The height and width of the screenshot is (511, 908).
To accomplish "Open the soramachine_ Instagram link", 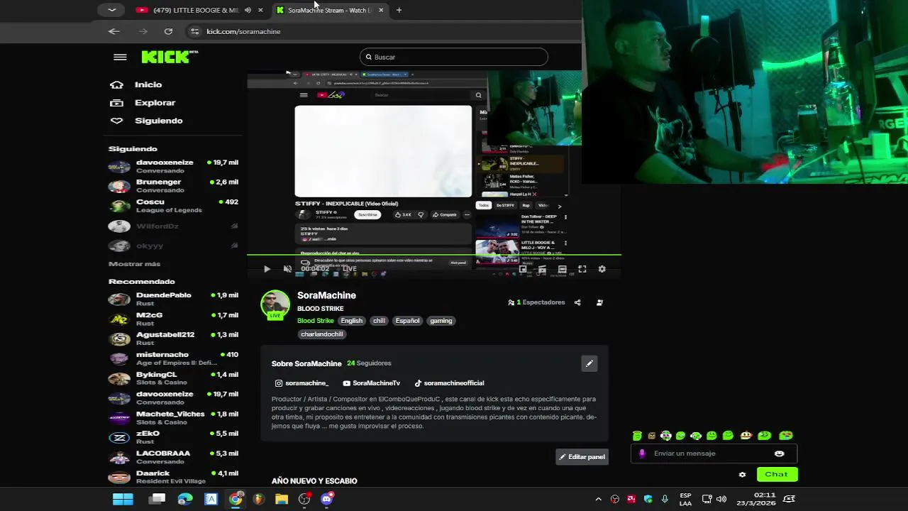I will coord(301,383).
